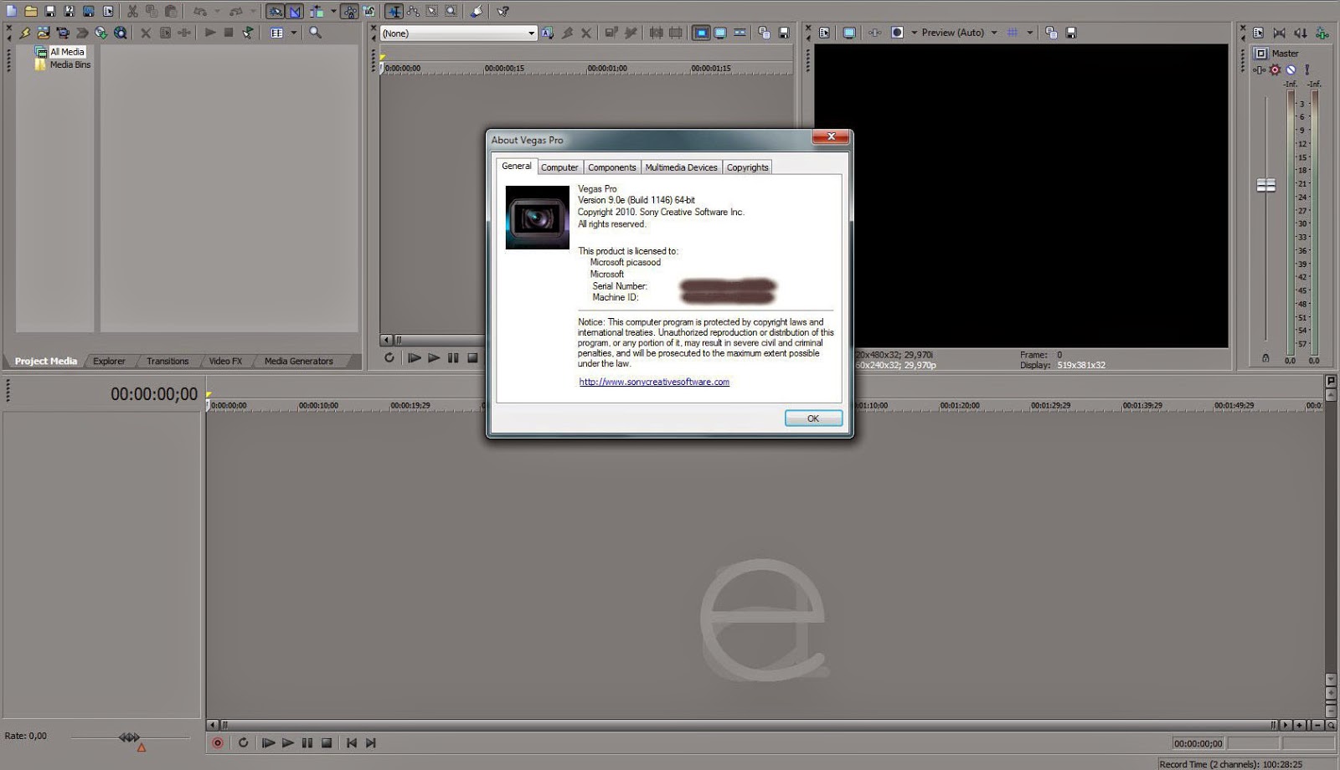Open the Video FX tab

pos(225,361)
